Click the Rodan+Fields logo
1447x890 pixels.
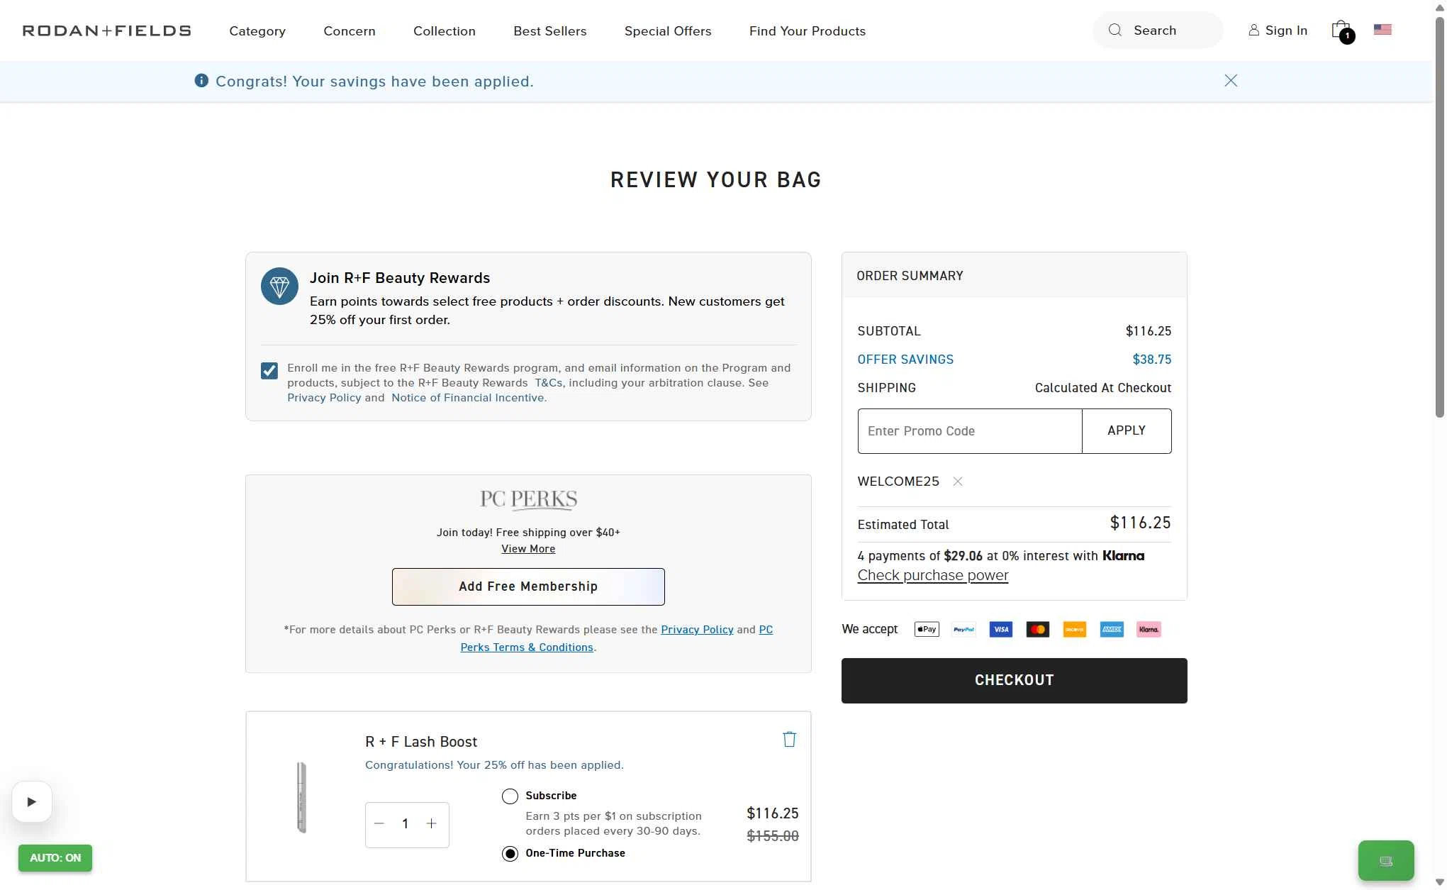[107, 30]
